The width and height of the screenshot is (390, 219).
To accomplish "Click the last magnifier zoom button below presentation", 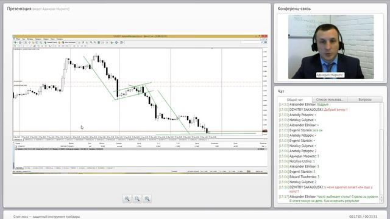I will [x=147, y=199].
